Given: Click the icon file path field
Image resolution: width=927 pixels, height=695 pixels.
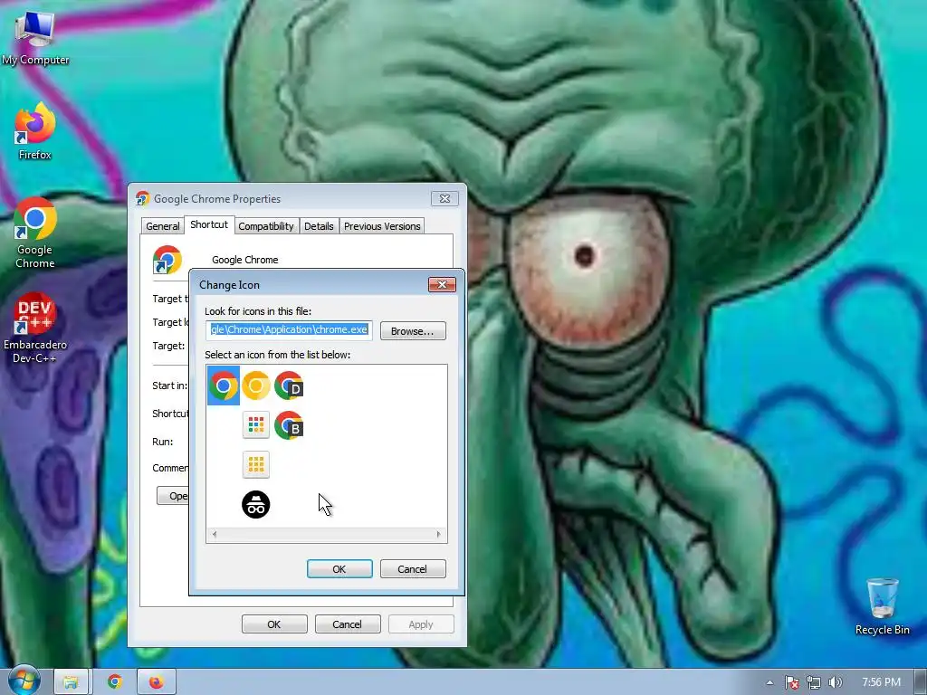Looking at the screenshot, I should [289, 329].
